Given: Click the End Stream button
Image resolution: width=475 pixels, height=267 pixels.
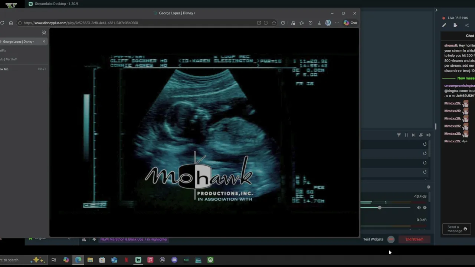Looking at the screenshot, I should 415,240.
